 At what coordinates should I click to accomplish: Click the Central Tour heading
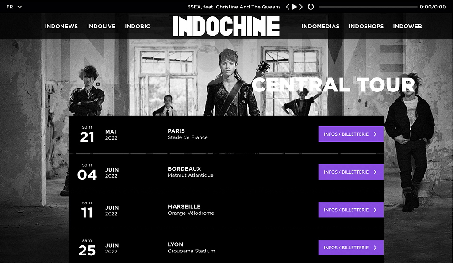tap(334, 85)
